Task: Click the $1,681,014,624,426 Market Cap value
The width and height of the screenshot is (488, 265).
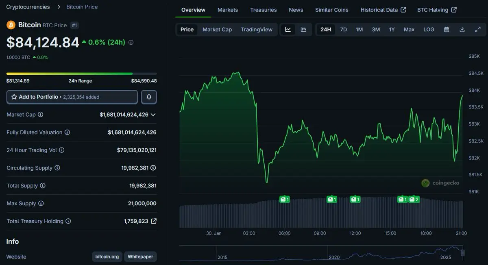Action: pos(124,115)
